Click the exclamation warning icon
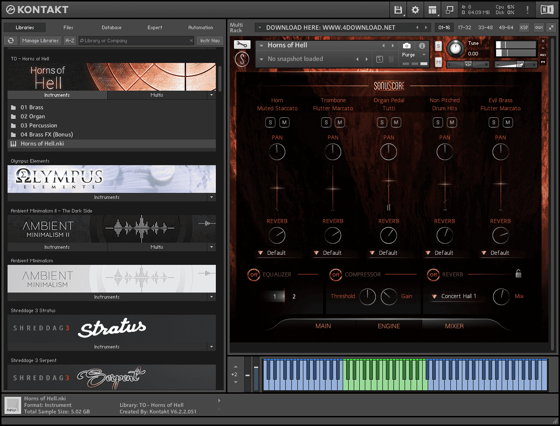This screenshot has width=560, height=426. (x=527, y=10)
